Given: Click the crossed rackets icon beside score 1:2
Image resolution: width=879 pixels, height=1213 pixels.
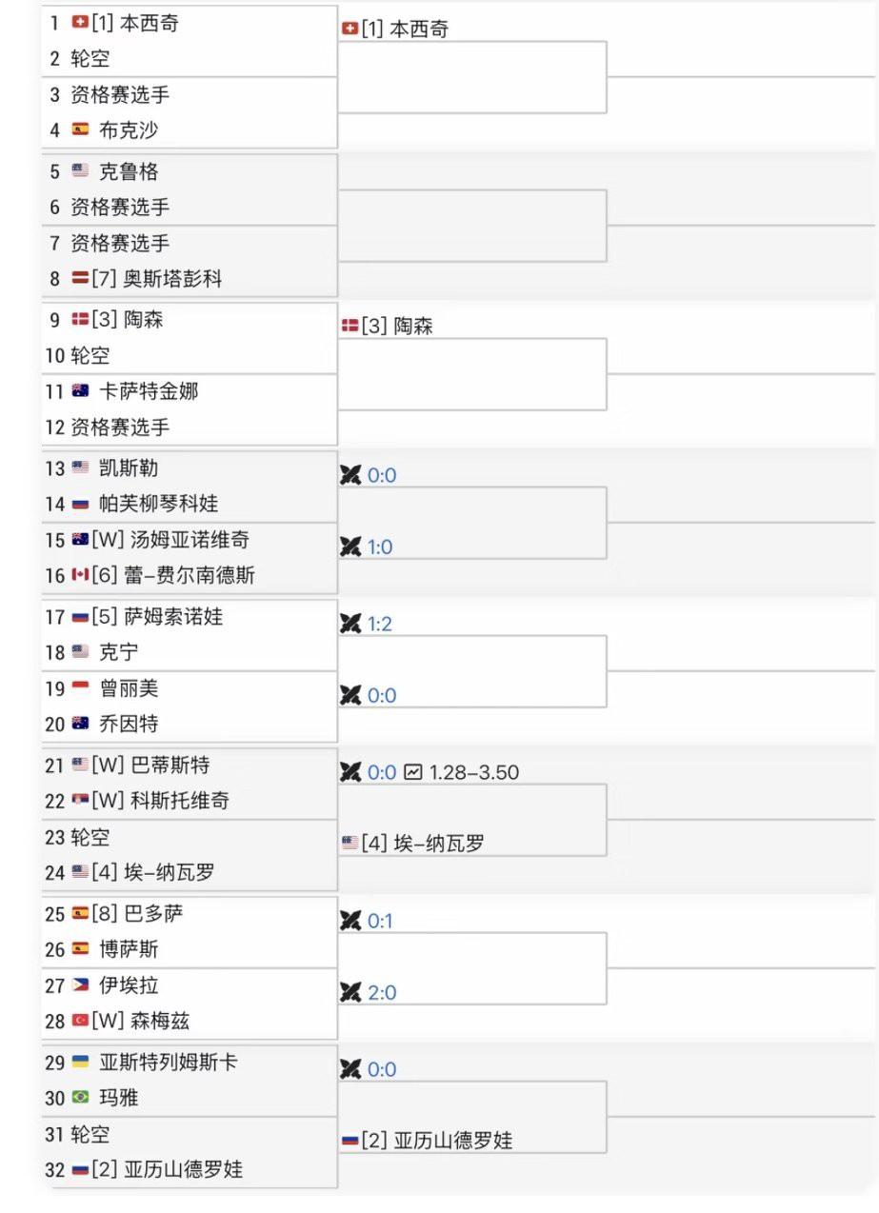Looking at the screenshot, I should coord(350,624).
